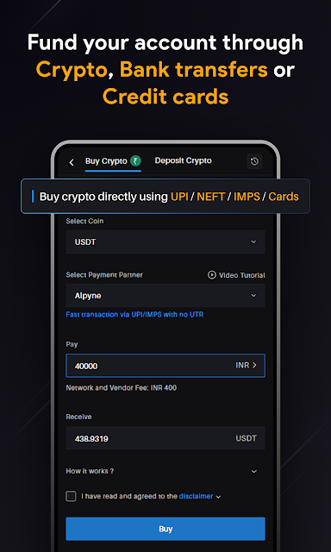
Task: Click the Video Tutorial link text
Action: [242, 275]
